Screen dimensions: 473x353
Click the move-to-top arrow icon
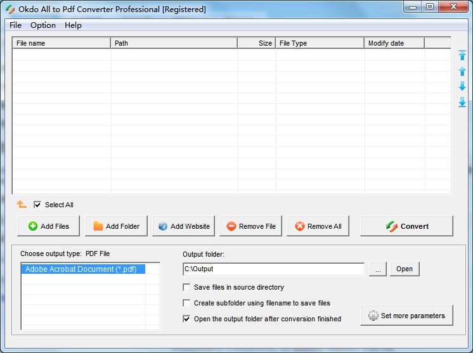point(462,55)
